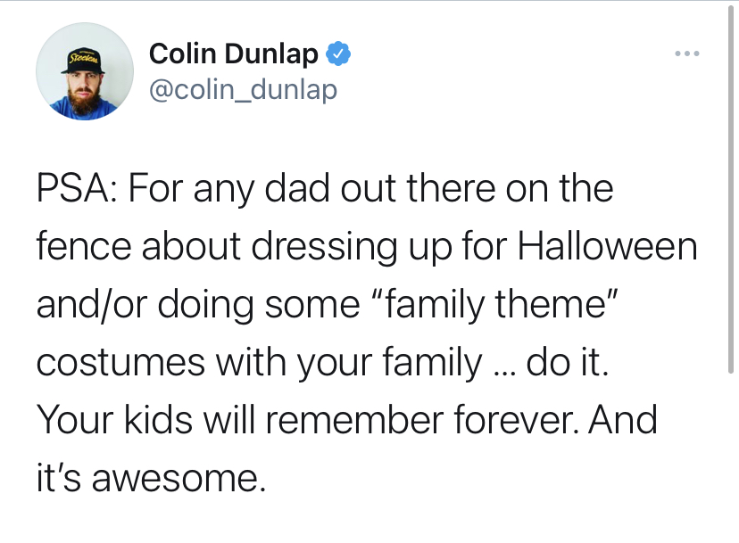Open the tweet's three-dot more options menu
The height and width of the screenshot is (543, 739).
pyautogui.click(x=687, y=54)
